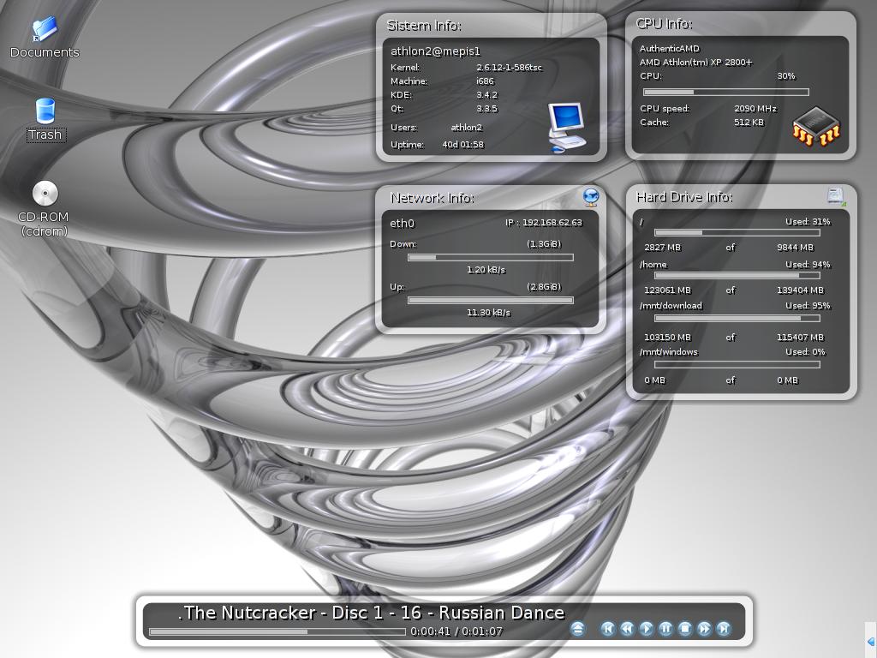Click the download rate '1.20 kB/s'
This screenshot has height=658, width=877.
486,270
